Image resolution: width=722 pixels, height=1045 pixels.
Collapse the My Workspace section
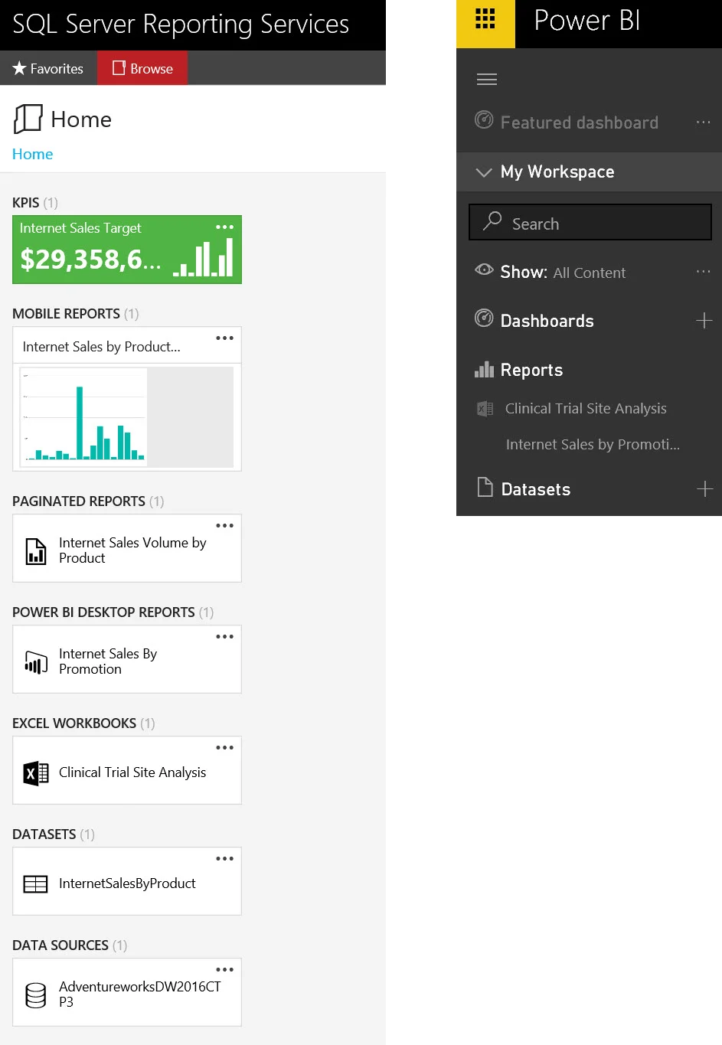483,172
